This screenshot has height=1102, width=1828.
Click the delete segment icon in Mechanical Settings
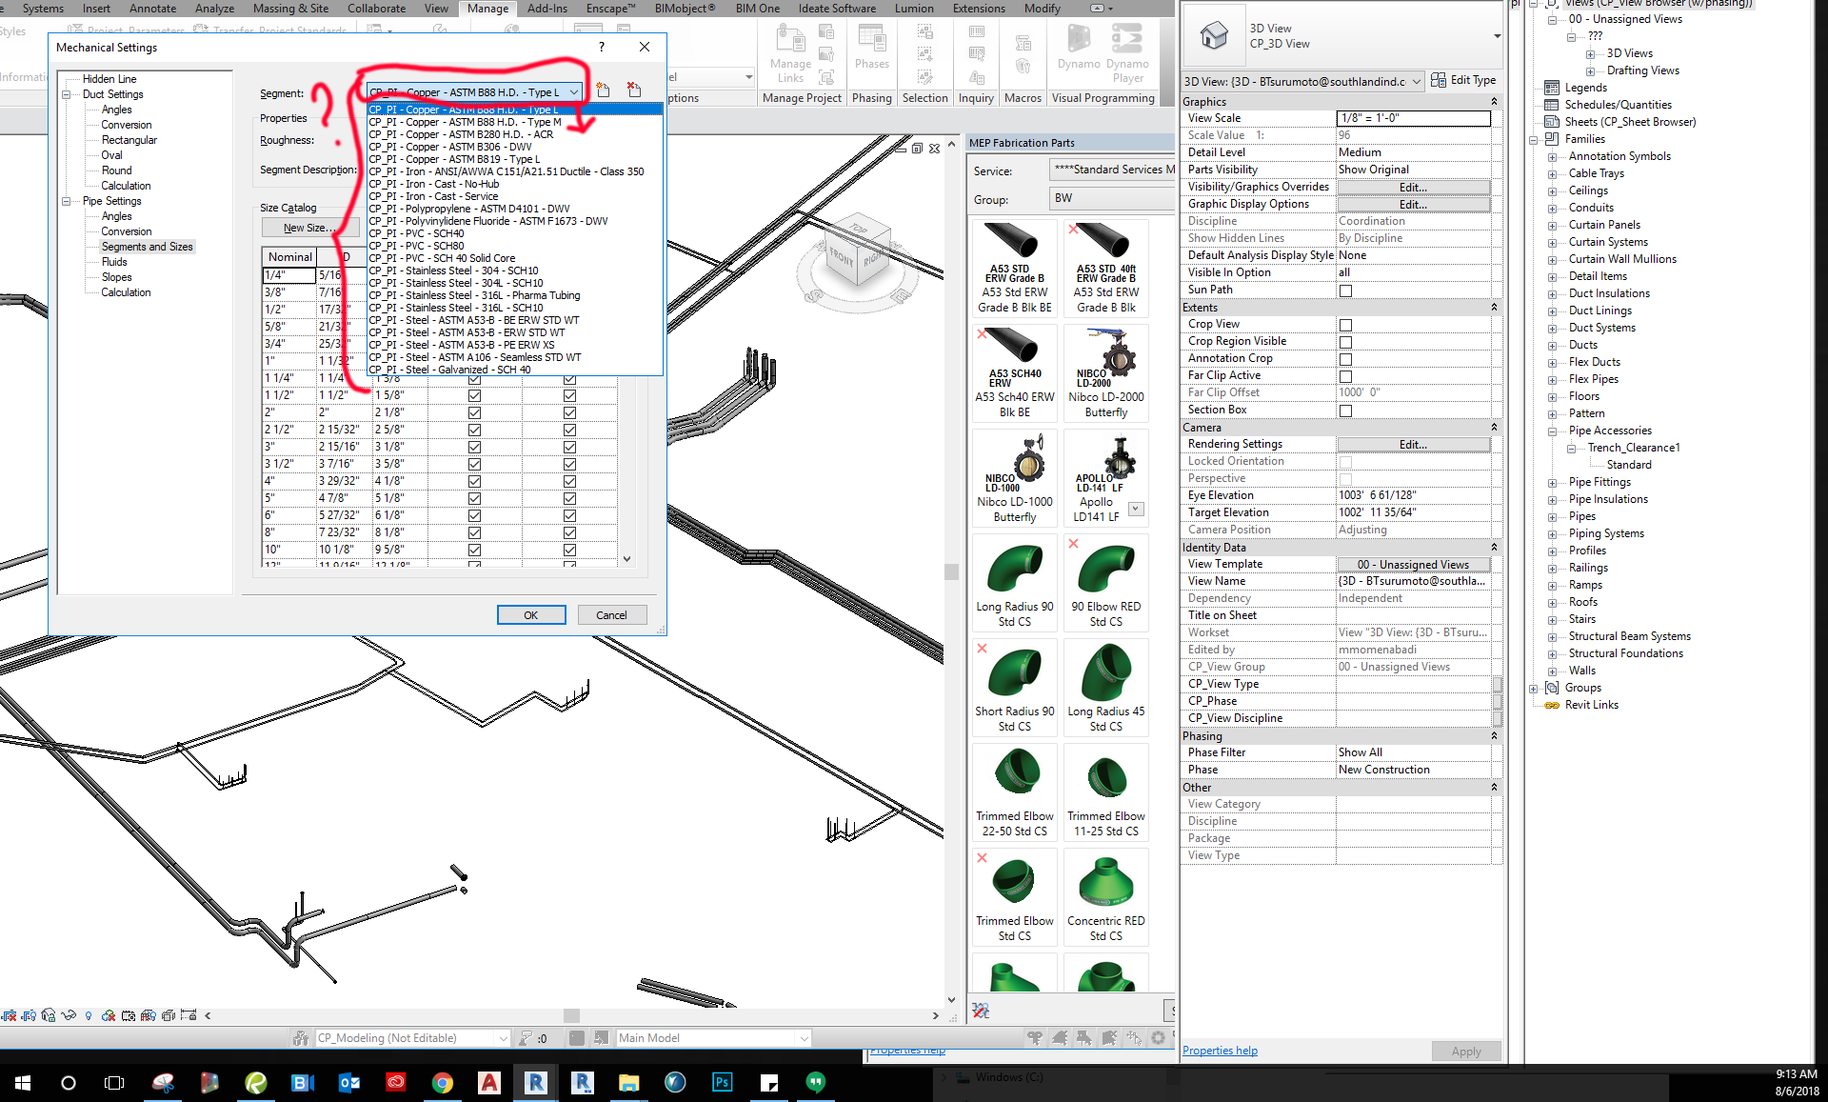633,90
